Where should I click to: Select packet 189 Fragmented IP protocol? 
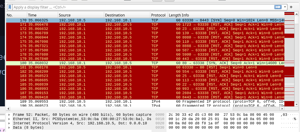(x=145, y=101)
